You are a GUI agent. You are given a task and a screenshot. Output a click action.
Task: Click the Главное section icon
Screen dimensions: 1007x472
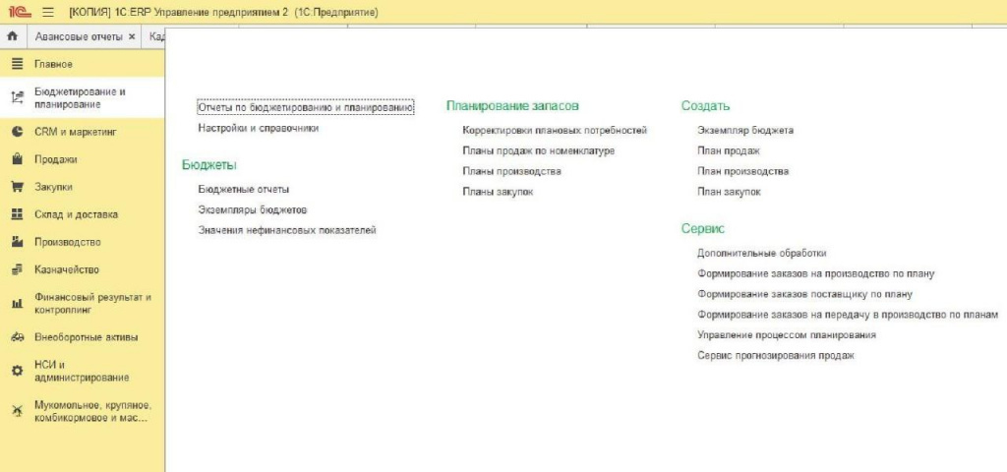tap(18, 64)
